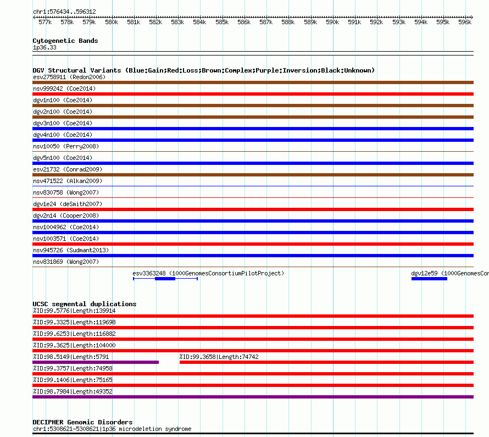Screen dimensions: 489x437
Task: Click the purple Length:49352 duplication bar
Action: coord(253,397)
